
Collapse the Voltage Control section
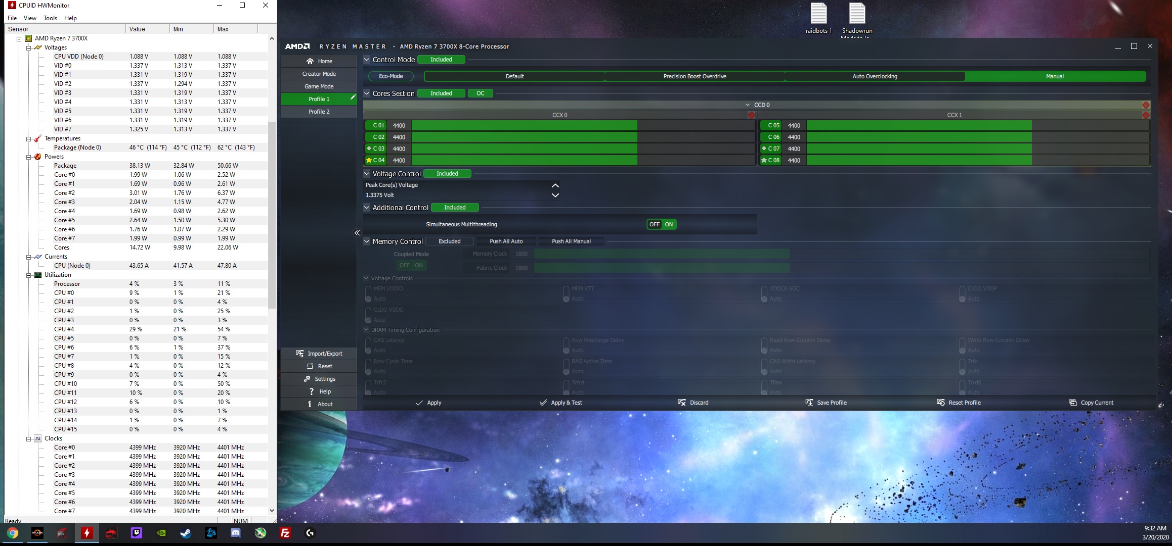tap(367, 174)
